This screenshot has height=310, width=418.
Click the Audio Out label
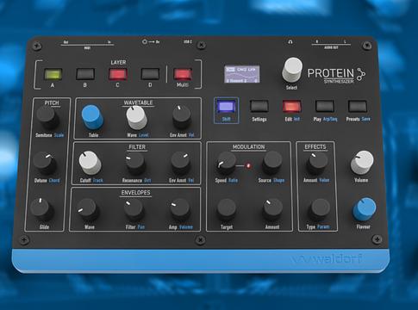(331, 47)
